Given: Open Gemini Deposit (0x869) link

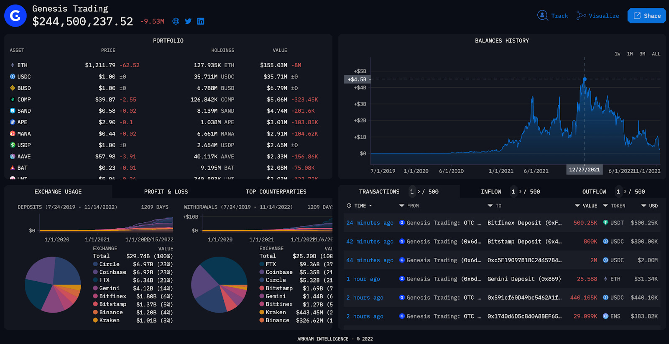Looking at the screenshot, I should [524, 279].
